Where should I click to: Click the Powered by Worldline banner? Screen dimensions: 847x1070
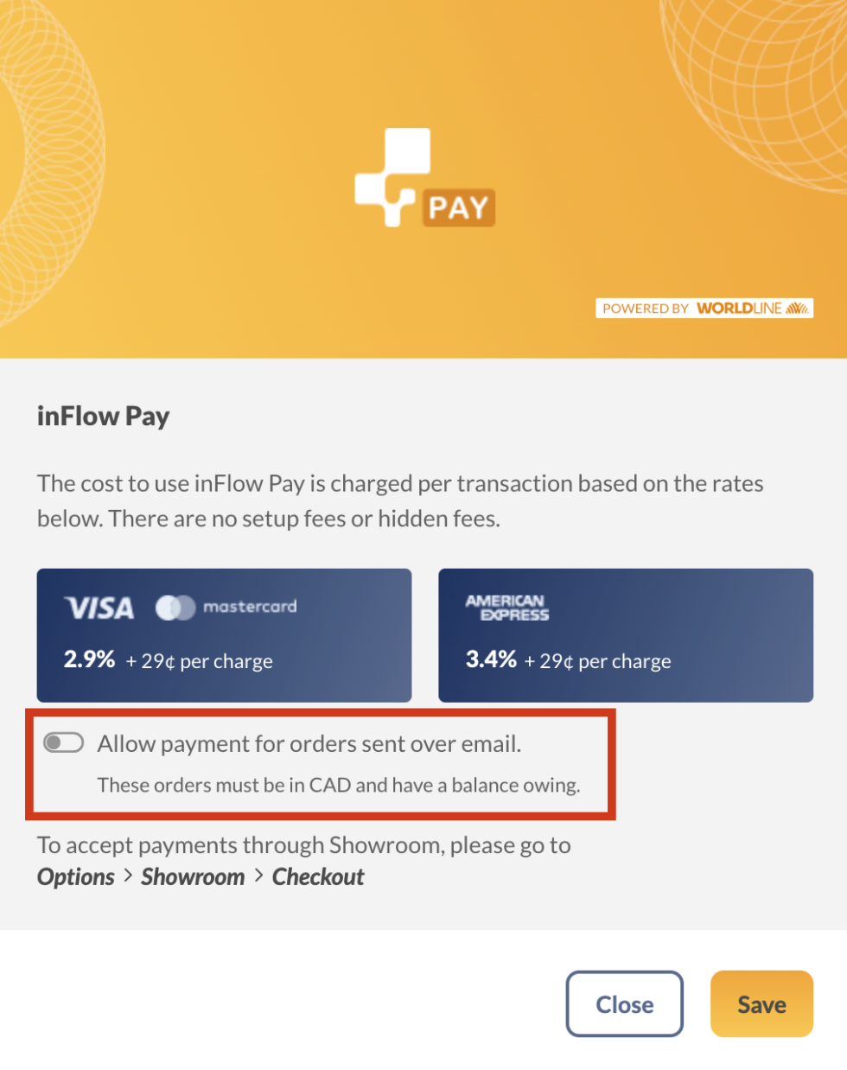pyautogui.click(x=704, y=308)
